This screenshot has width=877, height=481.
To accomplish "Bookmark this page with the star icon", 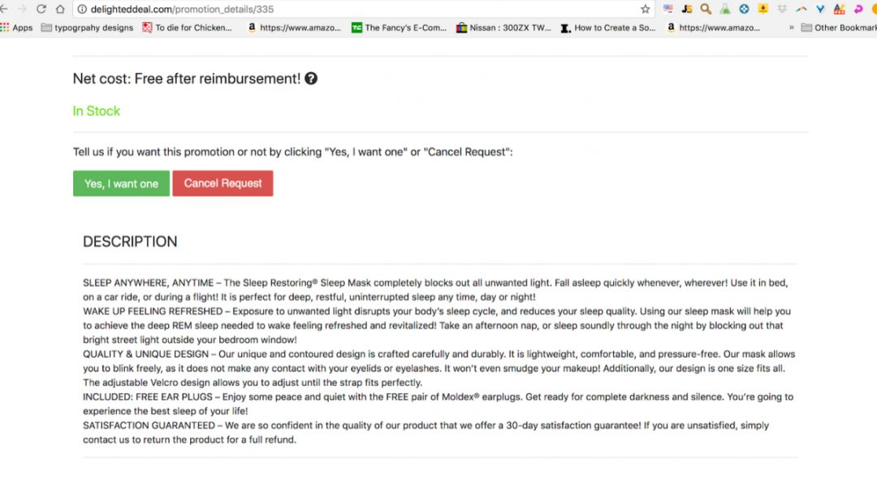I will (x=645, y=9).
